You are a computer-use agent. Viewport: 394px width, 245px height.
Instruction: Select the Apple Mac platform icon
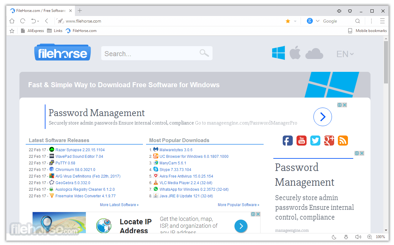coord(295,52)
